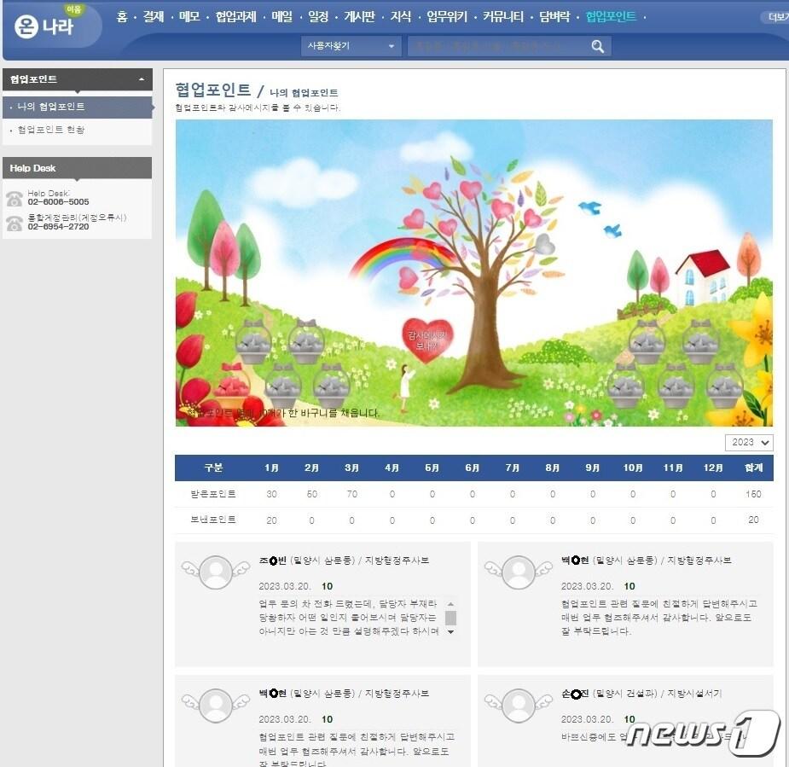
Task: Select the 협업포인트 top menu item
Action: click(x=611, y=16)
